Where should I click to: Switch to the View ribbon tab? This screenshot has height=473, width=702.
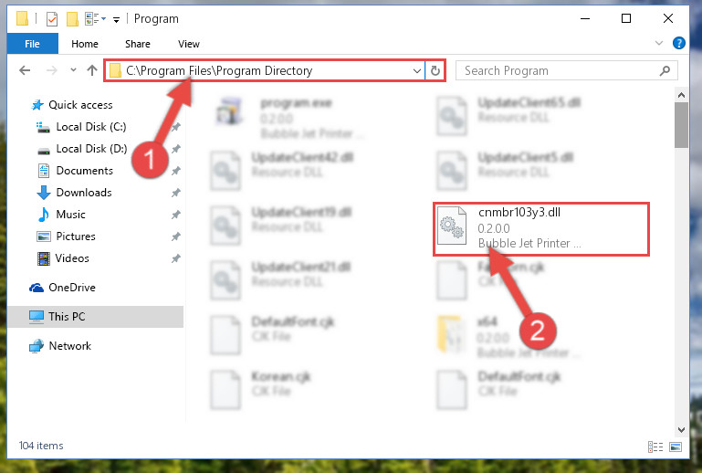[188, 44]
